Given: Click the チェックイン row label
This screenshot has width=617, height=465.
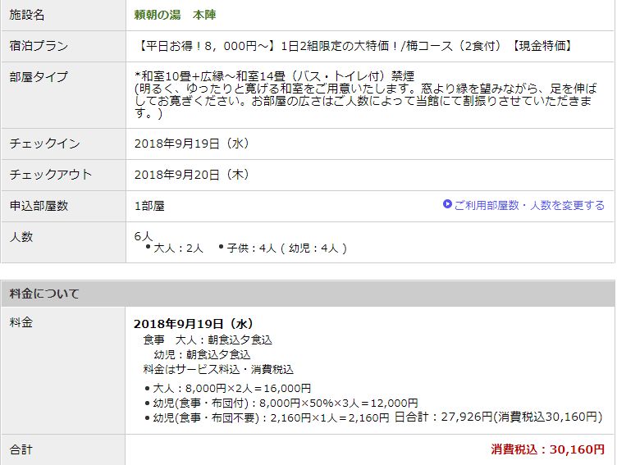Looking at the screenshot, I should 44,144.
